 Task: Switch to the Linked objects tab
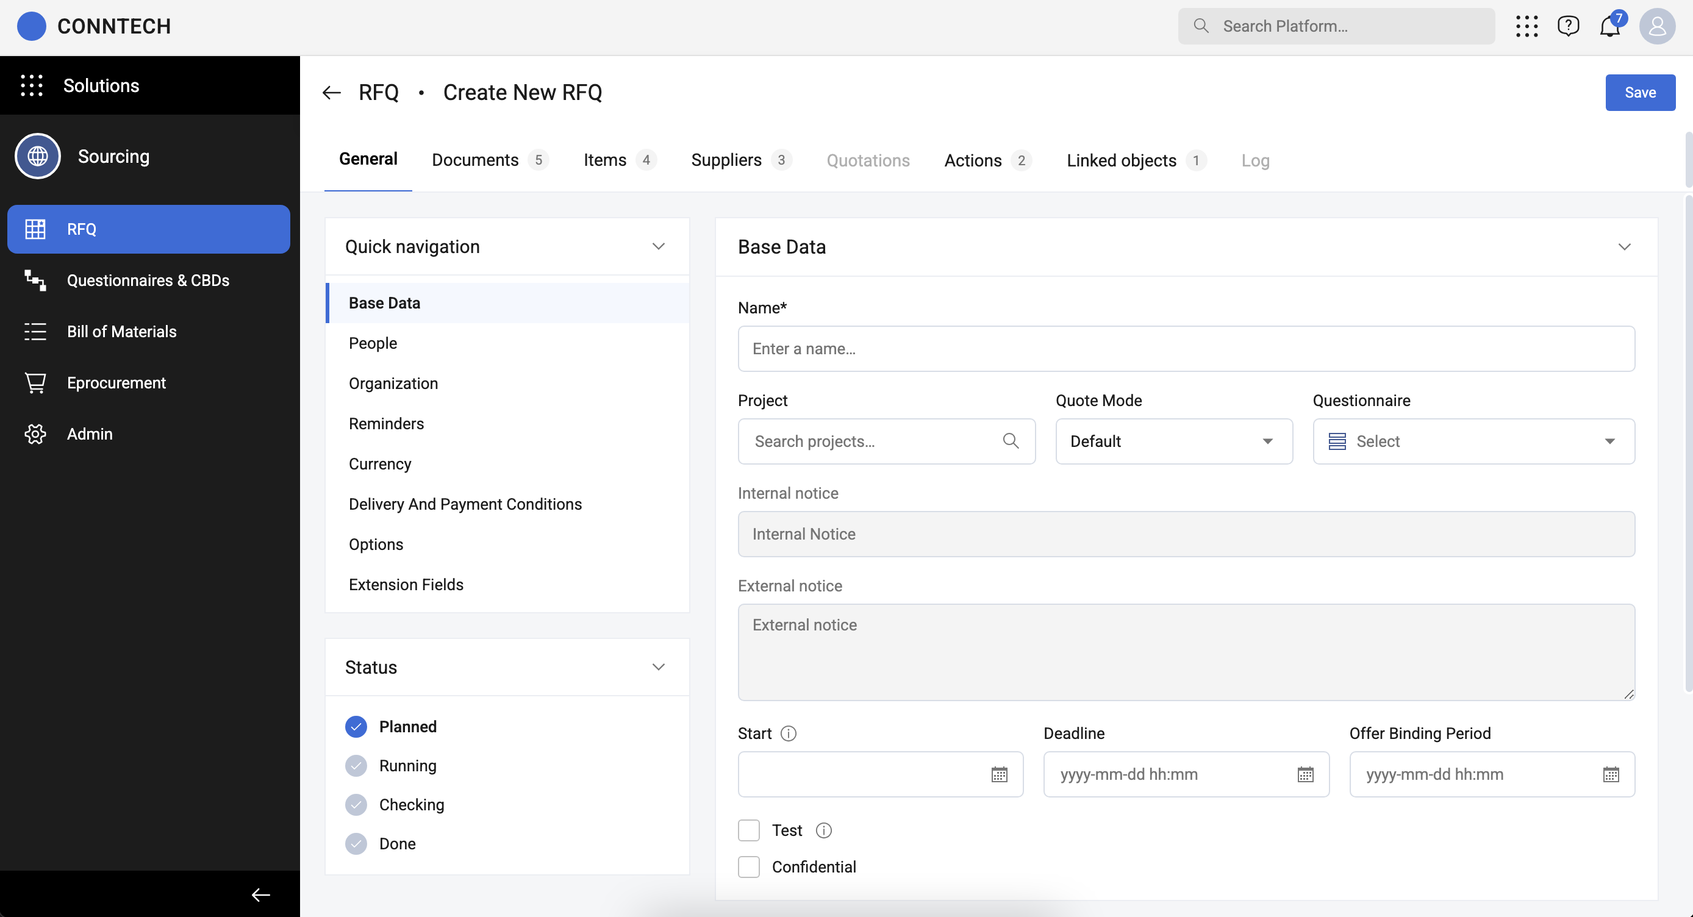[1136, 160]
